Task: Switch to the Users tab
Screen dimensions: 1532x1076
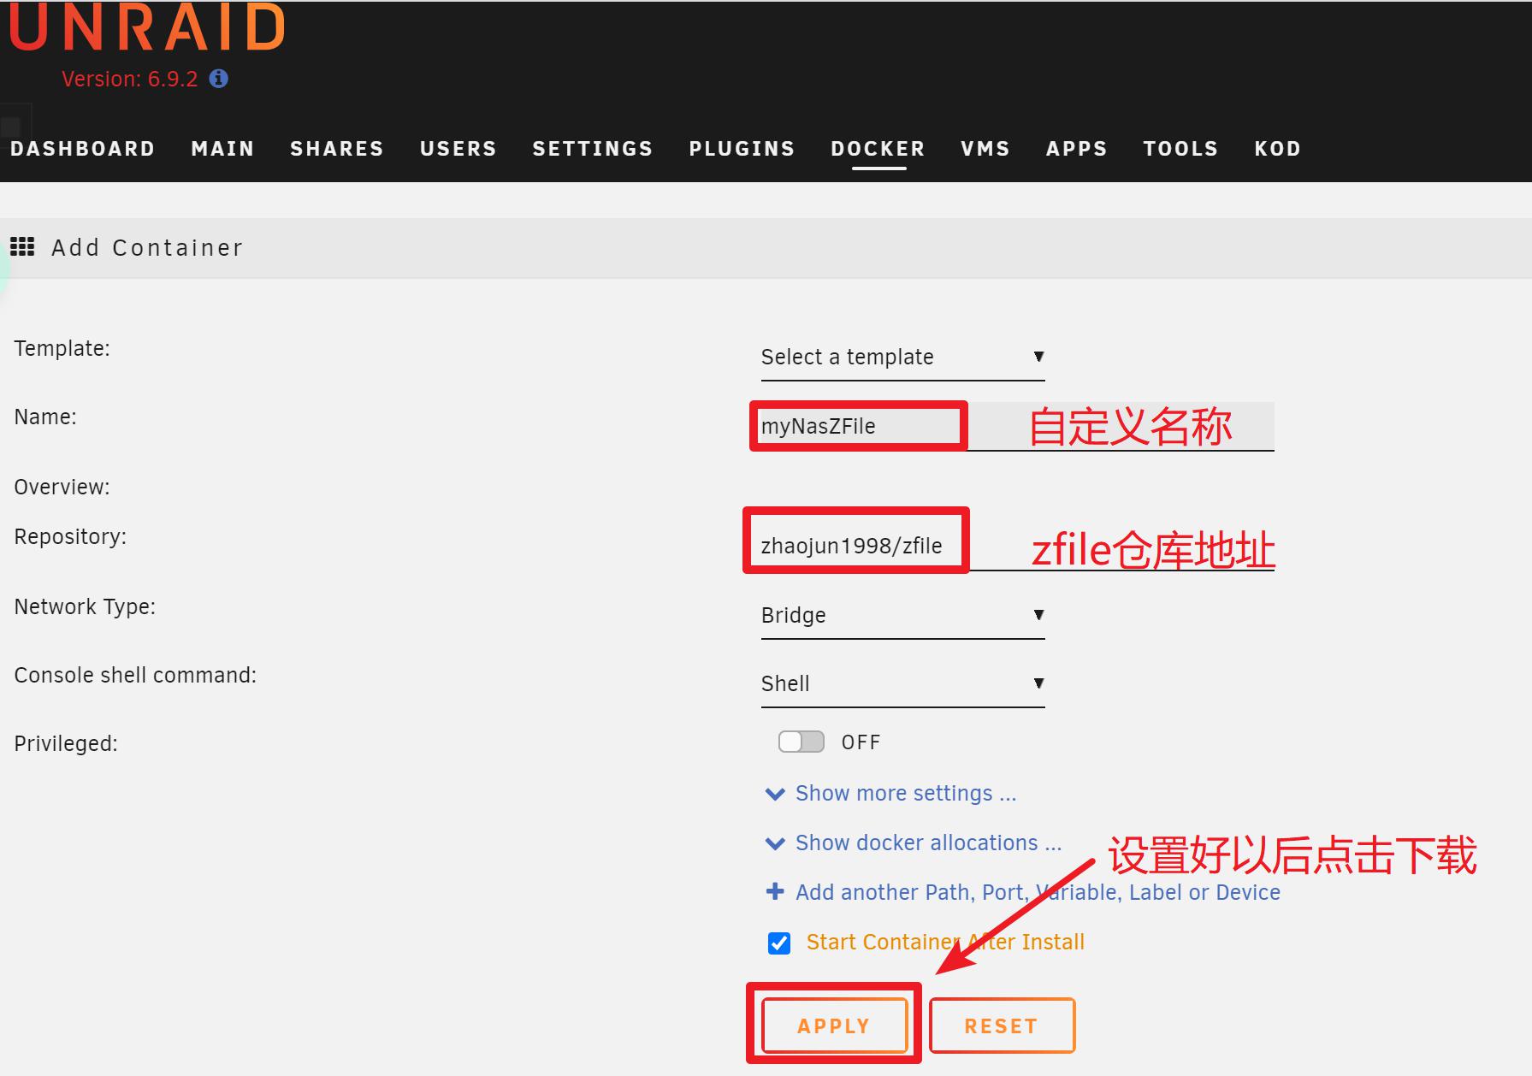Action: 458,149
